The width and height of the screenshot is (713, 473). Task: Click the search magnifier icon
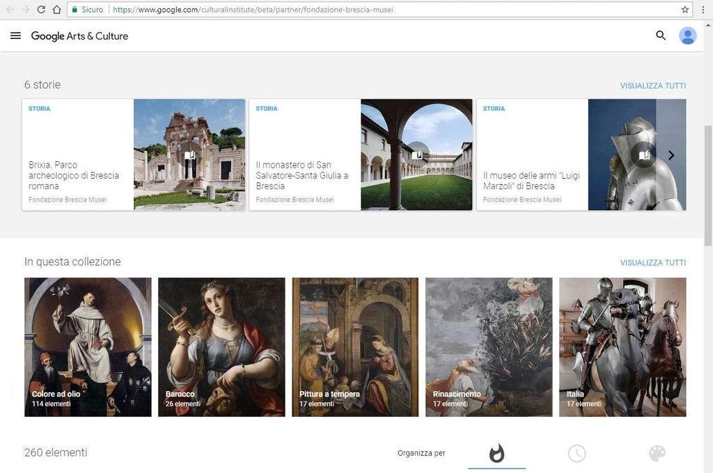tap(661, 35)
